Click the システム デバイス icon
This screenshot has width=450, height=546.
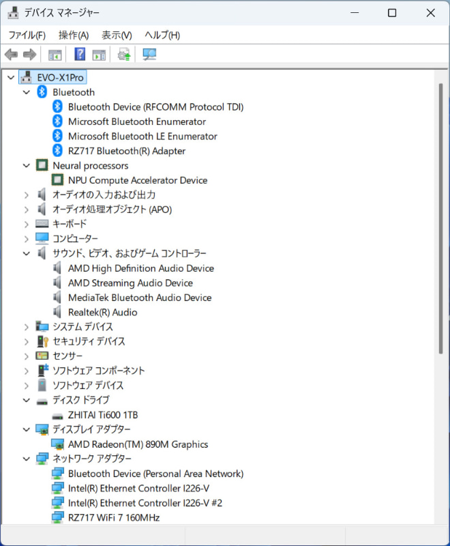[42, 327]
